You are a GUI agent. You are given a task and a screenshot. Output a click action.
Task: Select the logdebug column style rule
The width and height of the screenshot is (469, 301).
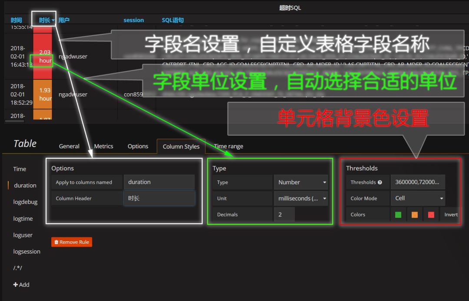[26, 202]
